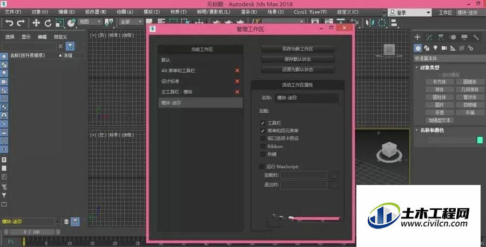Open the Hierarchy panel tab icon
The image size is (486, 247).
(441, 37)
